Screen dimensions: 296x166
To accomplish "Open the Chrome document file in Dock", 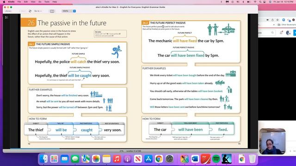I will point(241,159).
